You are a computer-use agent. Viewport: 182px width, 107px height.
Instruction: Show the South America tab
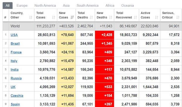(87, 6)
